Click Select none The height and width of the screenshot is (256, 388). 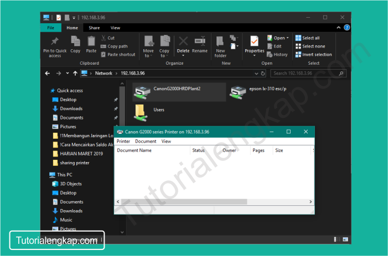pyautogui.click(x=311, y=46)
